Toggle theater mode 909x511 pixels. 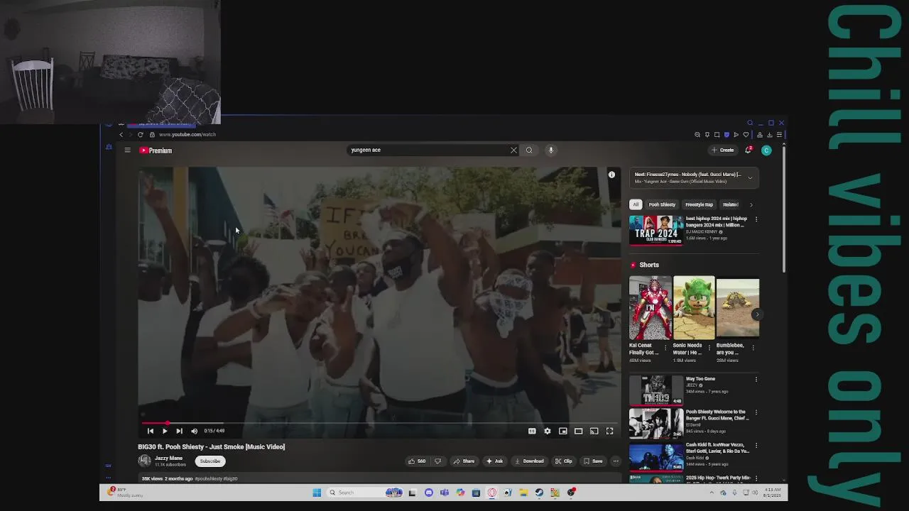pos(579,431)
